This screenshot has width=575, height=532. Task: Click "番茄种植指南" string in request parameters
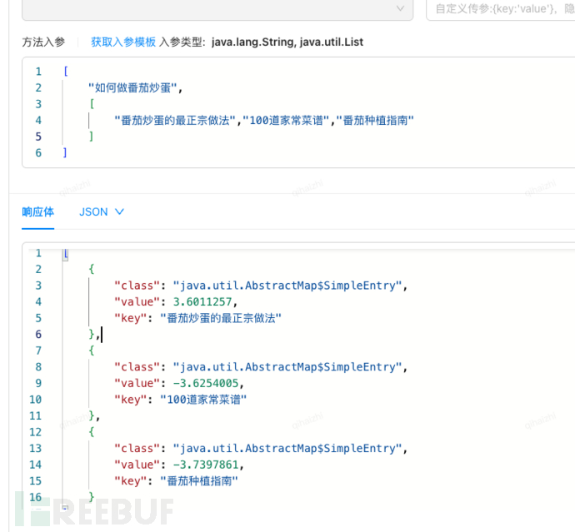[374, 121]
